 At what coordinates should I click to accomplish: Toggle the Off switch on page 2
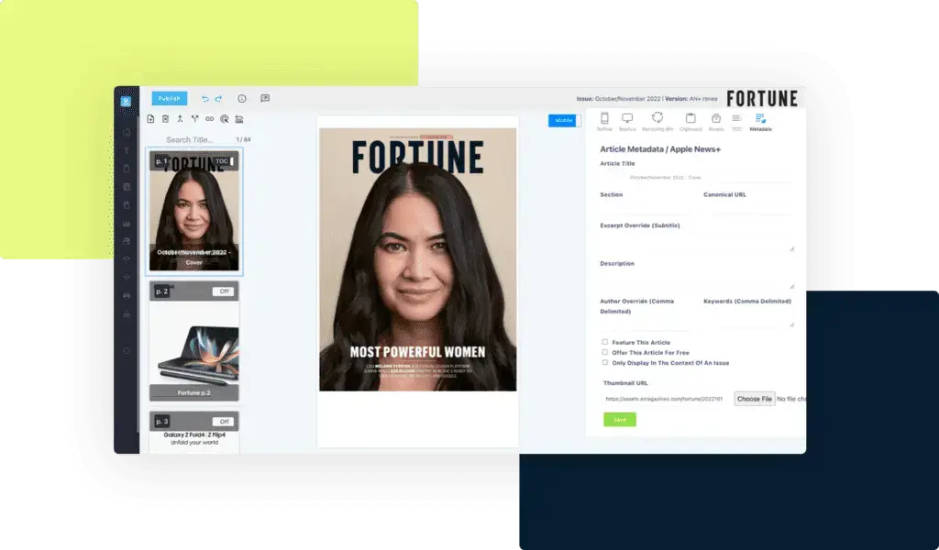coord(224,291)
